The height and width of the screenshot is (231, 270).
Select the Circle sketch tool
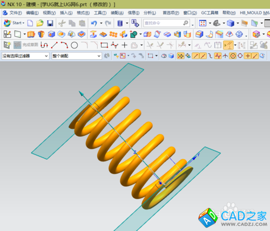coord(74,45)
